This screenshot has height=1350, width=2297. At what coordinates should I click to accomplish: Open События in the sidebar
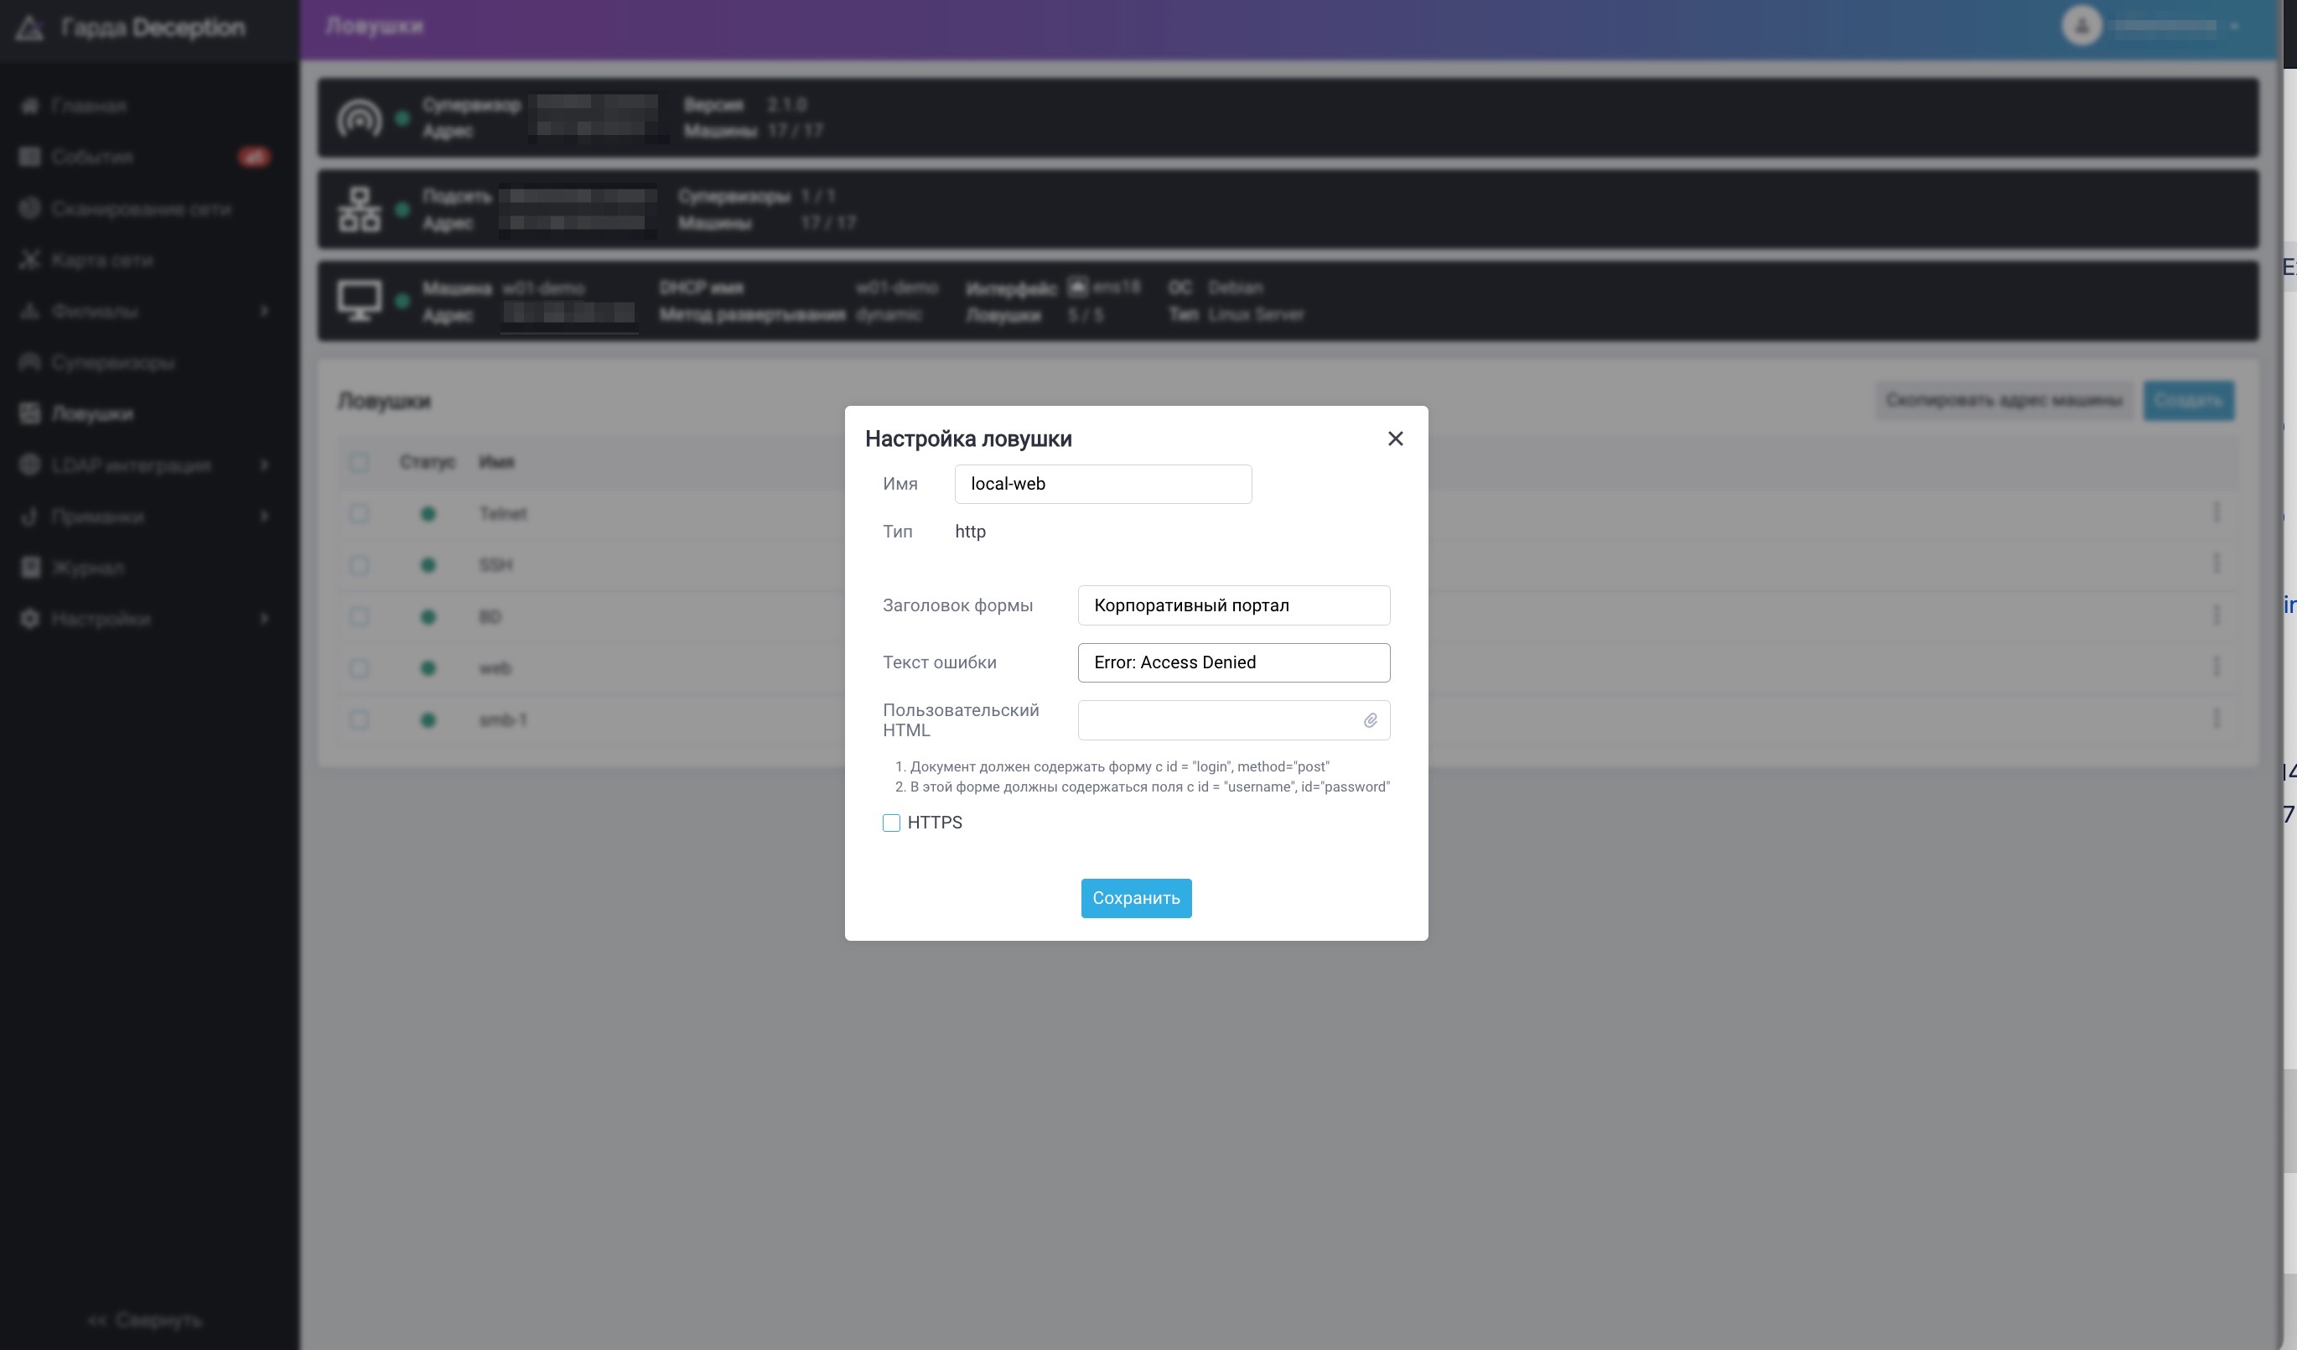click(x=92, y=157)
